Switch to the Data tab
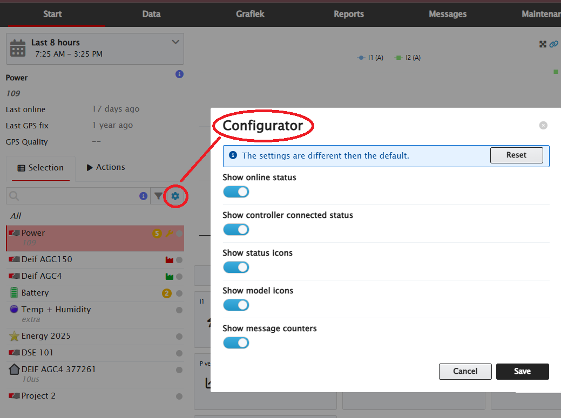Screen dimensions: 561x418 click(x=151, y=14)
